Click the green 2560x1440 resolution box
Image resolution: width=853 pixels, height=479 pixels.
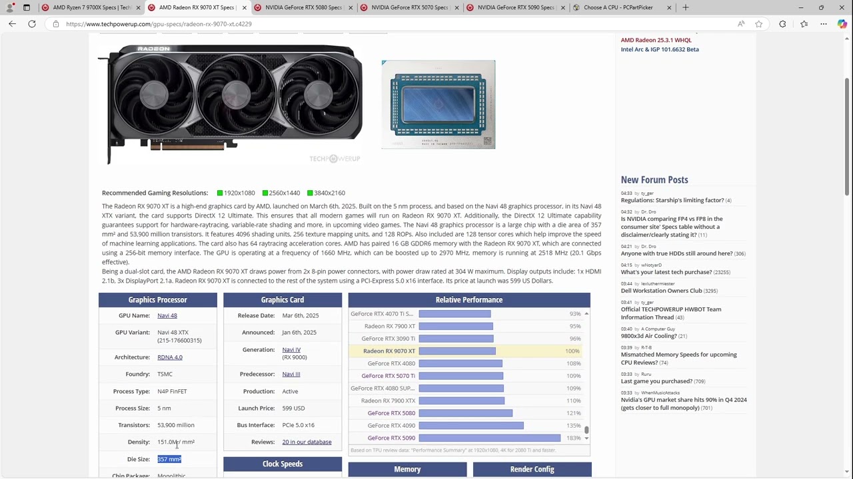pyautogui.click(x=265, y=193)
